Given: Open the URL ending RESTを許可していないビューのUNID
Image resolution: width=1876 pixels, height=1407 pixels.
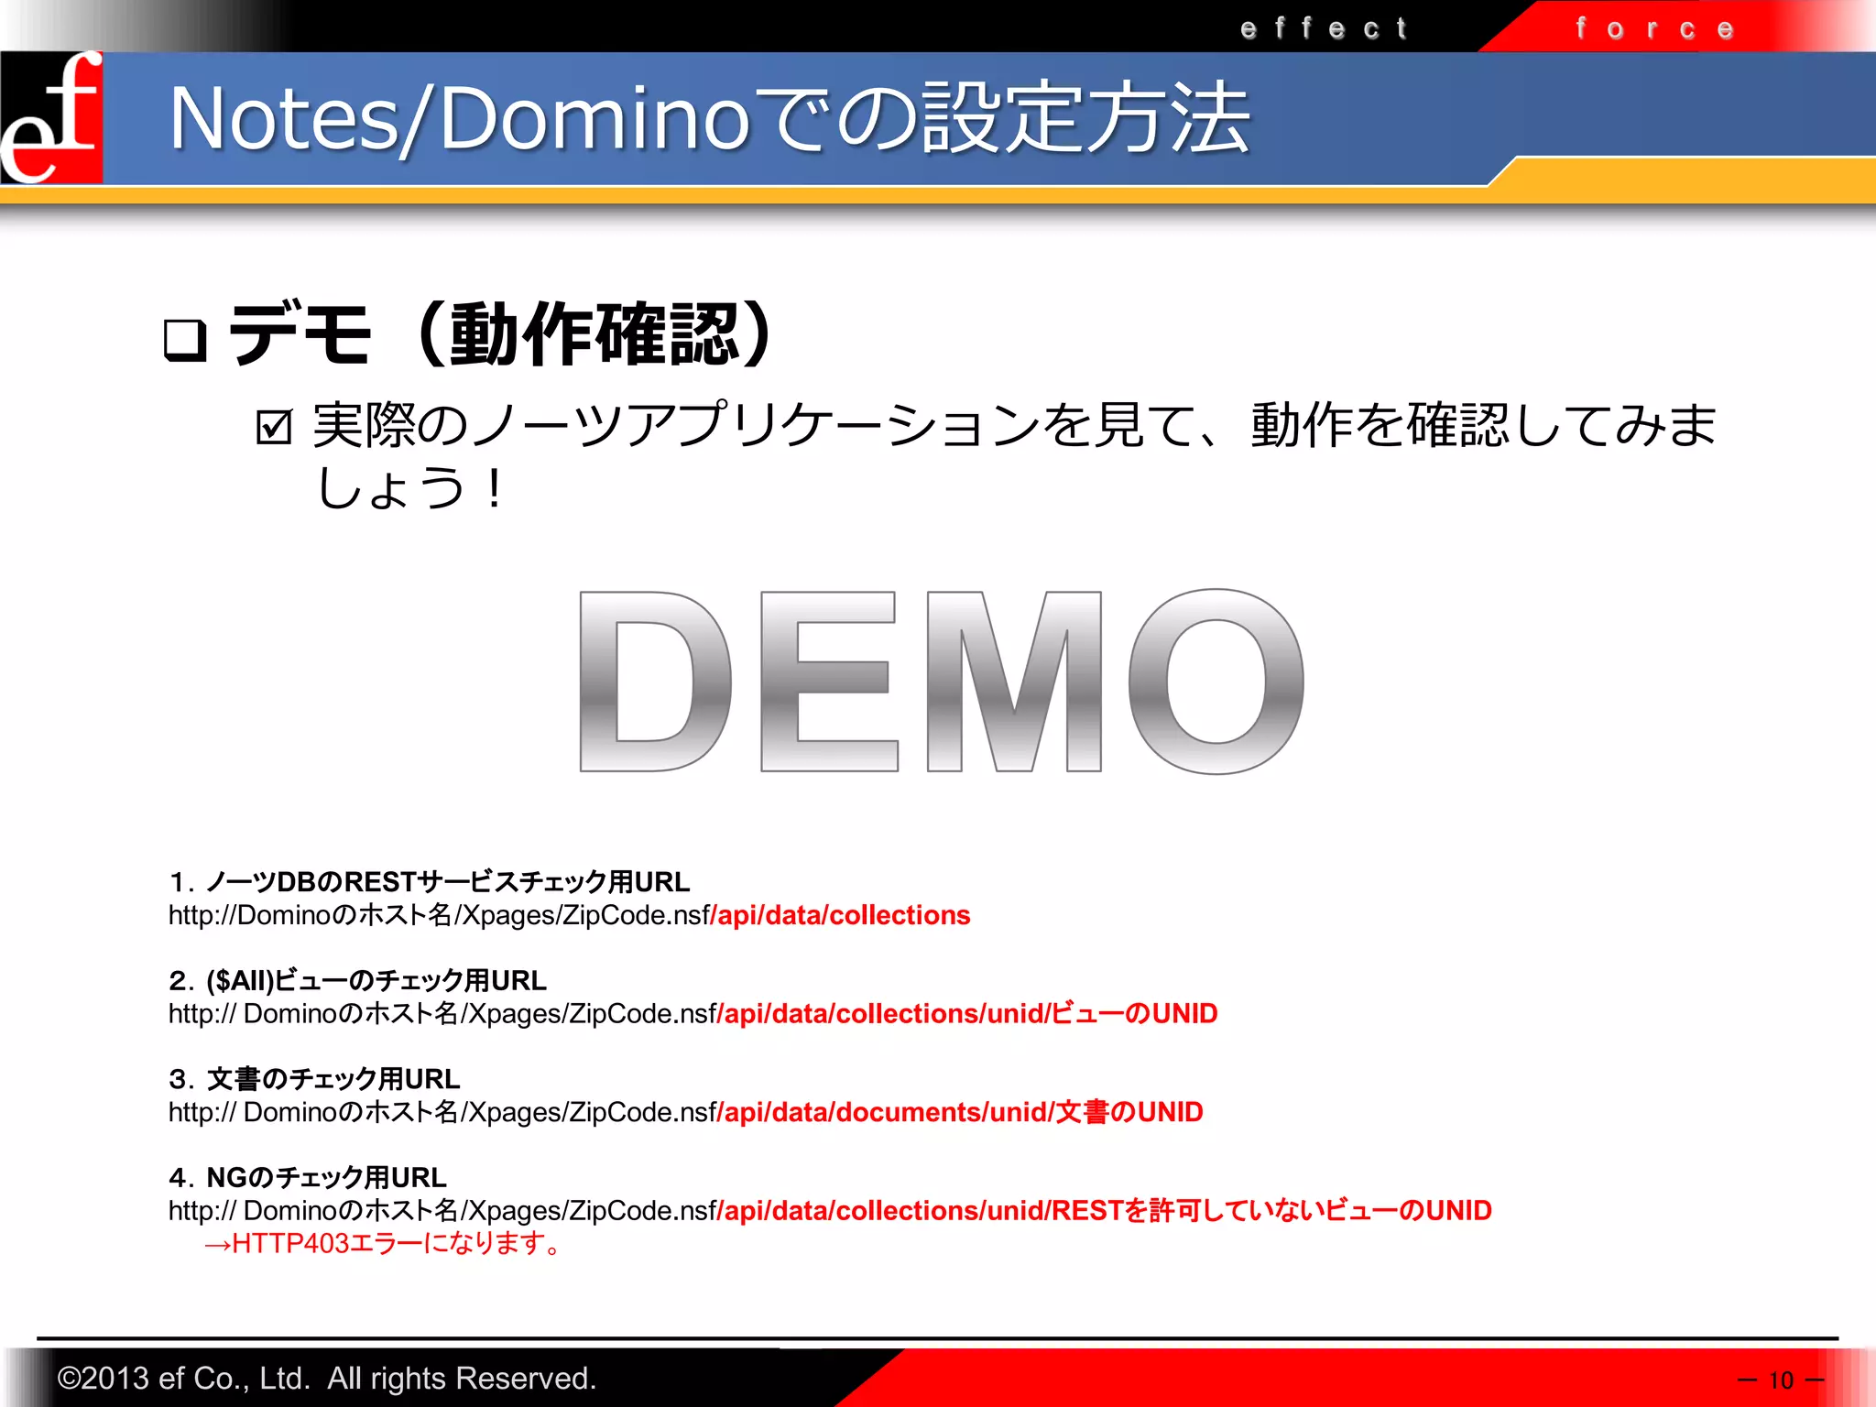Looking at the screenshot, I should coord(830,1210).
